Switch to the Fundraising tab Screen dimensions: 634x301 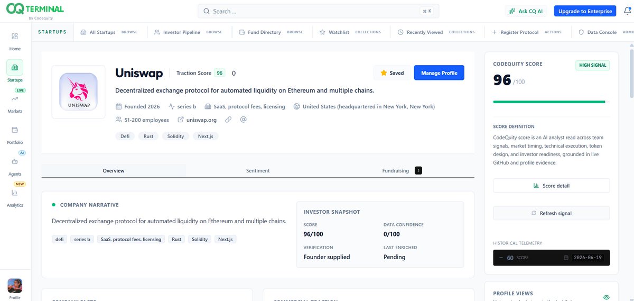(402, 170)
